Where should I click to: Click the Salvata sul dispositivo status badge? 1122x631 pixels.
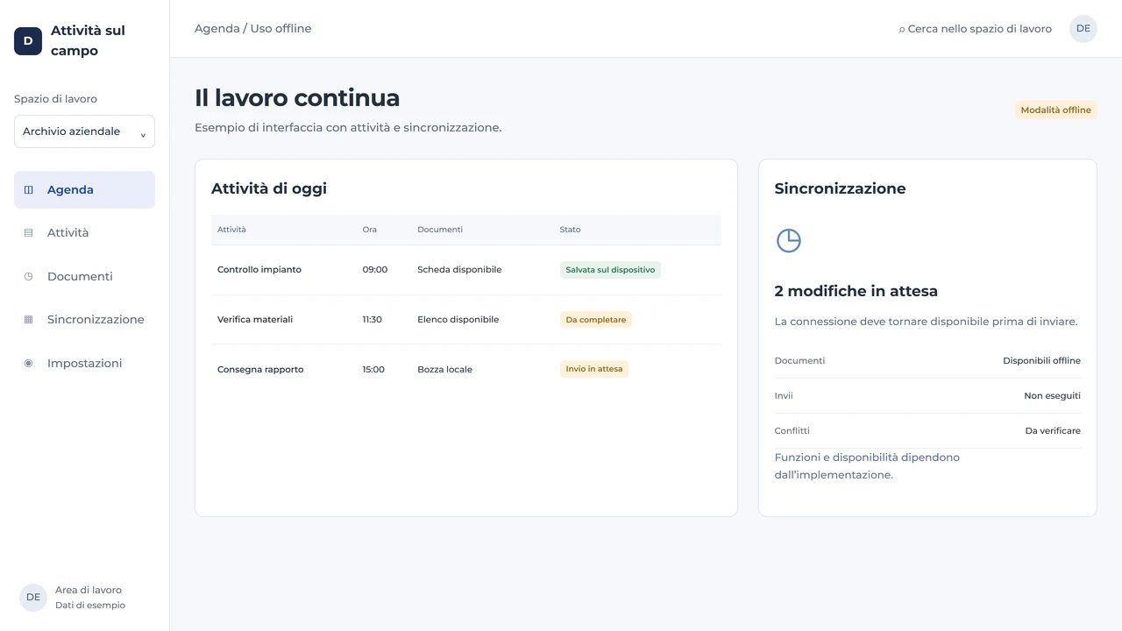pyautogui.click(x=610, y=270)
